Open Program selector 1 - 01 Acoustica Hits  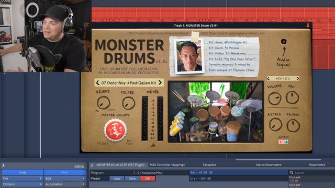[148, 173]
